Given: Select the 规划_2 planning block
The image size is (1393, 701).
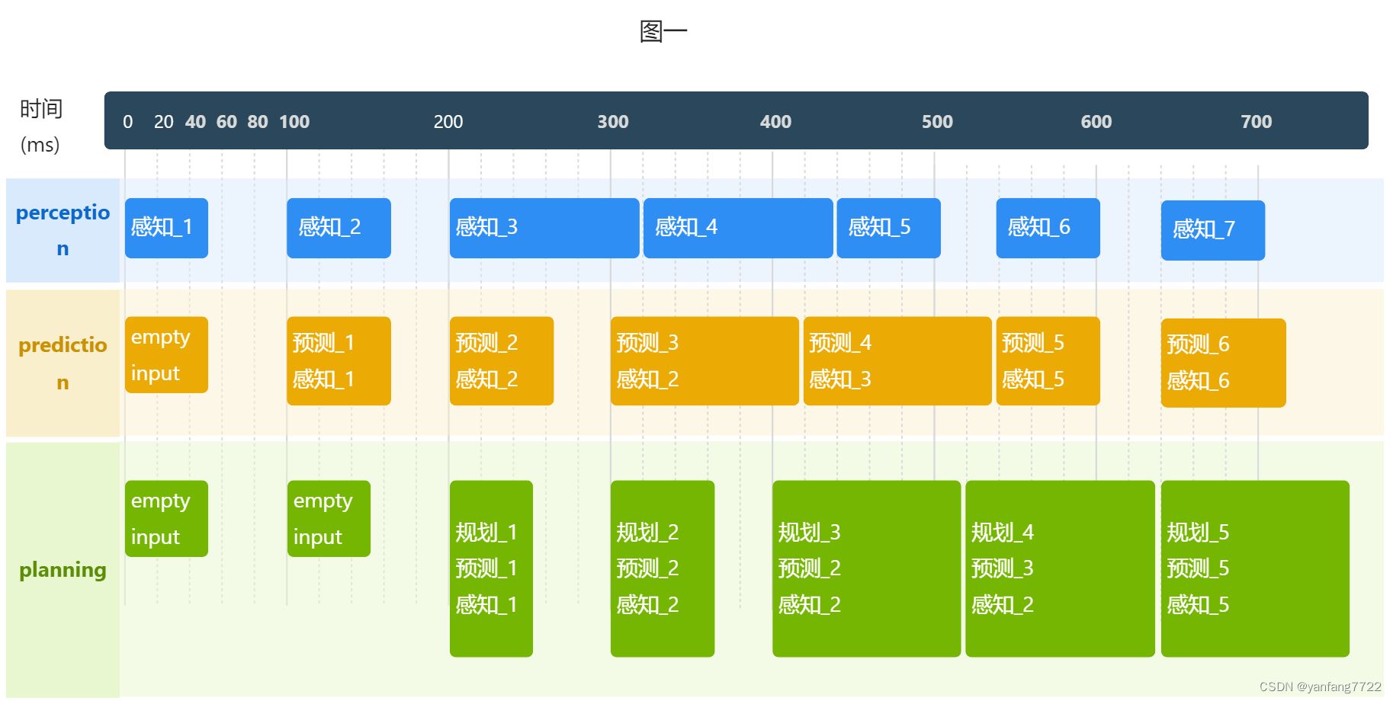Looking at the screenshot, I should pos(663,568).
